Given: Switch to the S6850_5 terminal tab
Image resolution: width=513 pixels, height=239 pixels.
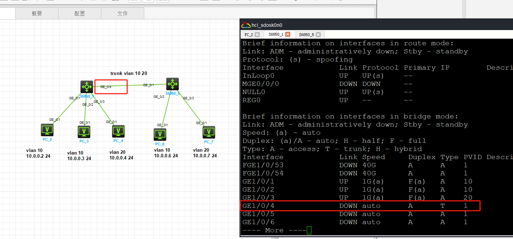Looking at the screenshot, I should point(306,35).
